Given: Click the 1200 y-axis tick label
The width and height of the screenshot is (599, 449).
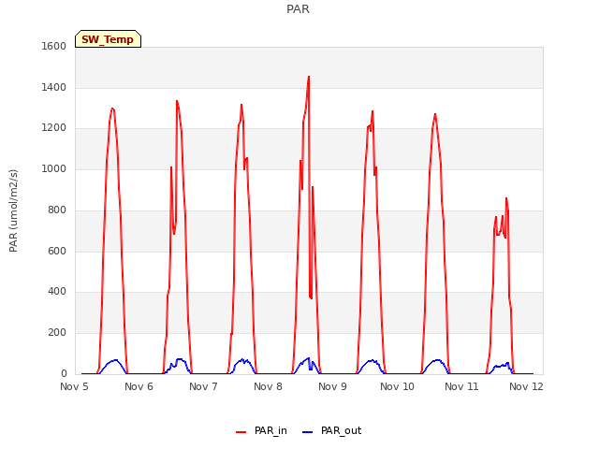Looking at the screenshot, I should click(54, 128).
